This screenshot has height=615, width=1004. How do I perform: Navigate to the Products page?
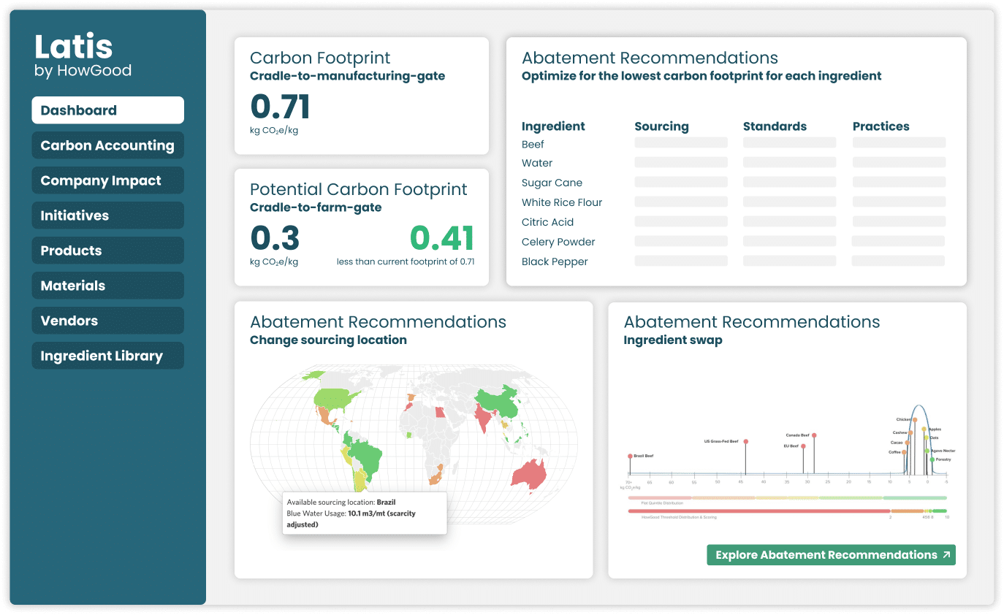tap(107, 251)
